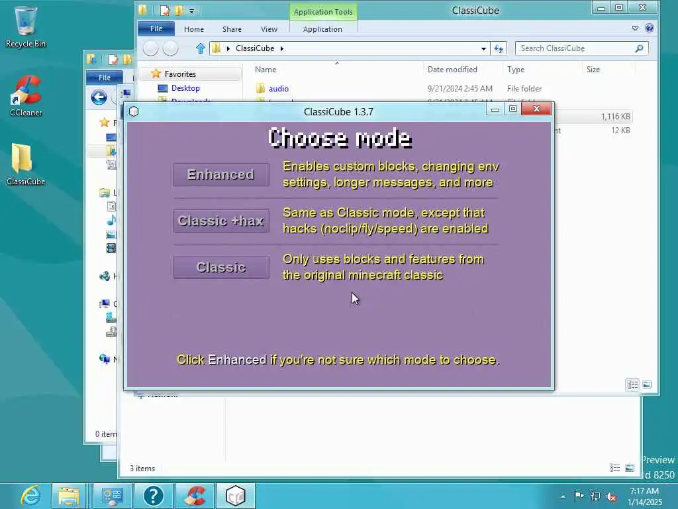
Task: Expand the ribbon with the chevron
Action: [635, 28]
